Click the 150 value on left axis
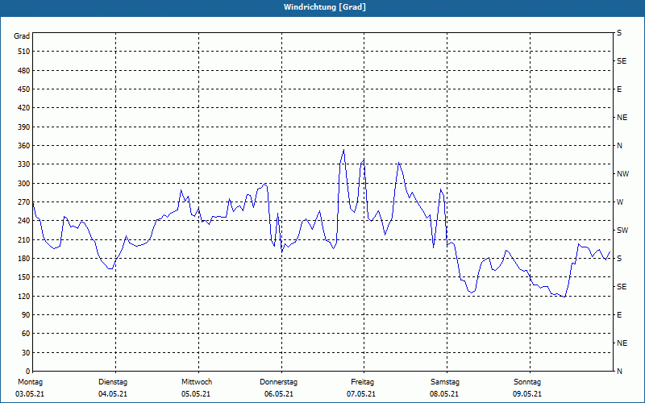This screenshot has height=403, width=645. [24, 277]
